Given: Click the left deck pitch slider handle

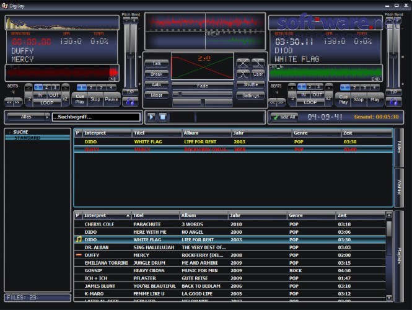Looking at the screenshot, I should coord(130,56).
